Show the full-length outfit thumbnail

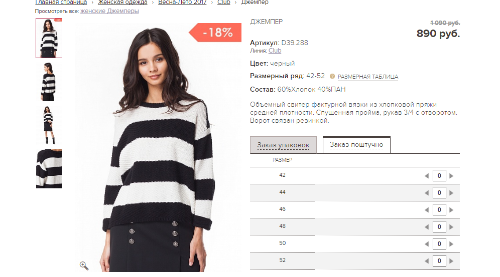49,125
